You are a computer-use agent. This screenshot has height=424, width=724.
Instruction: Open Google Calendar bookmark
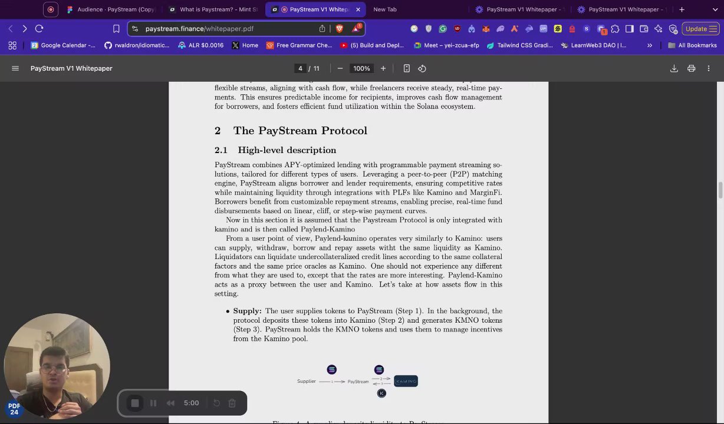point(63,45)
